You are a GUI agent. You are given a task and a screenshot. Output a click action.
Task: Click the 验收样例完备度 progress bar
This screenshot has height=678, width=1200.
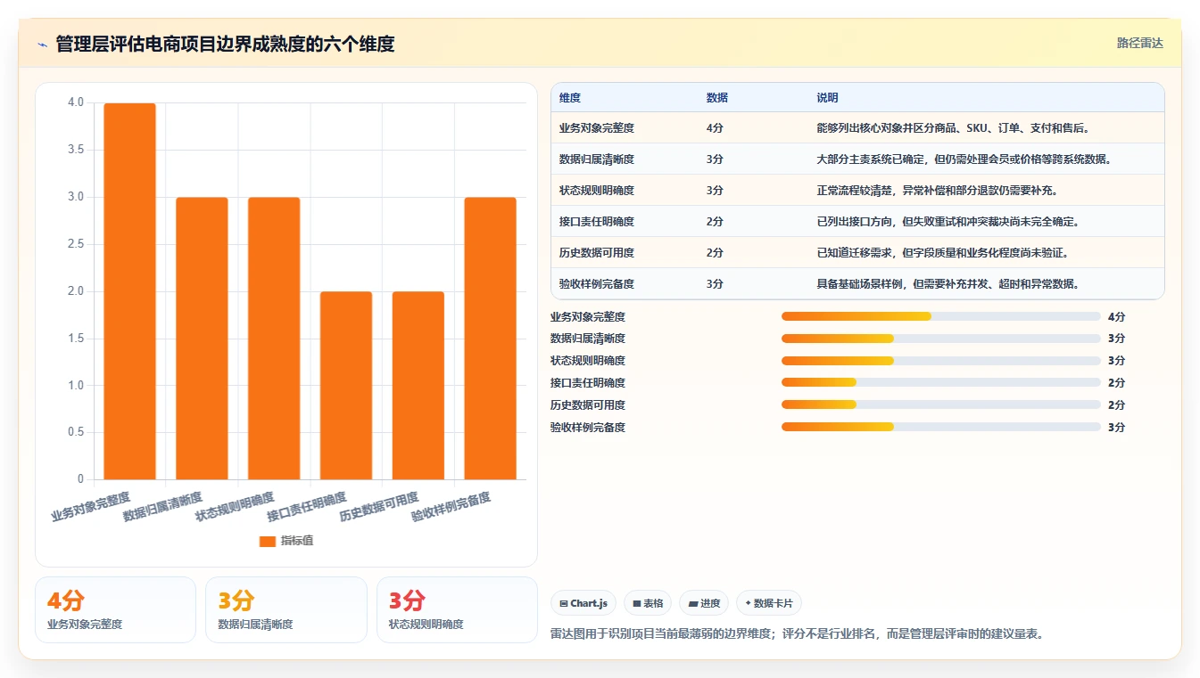tap(941, 427)
